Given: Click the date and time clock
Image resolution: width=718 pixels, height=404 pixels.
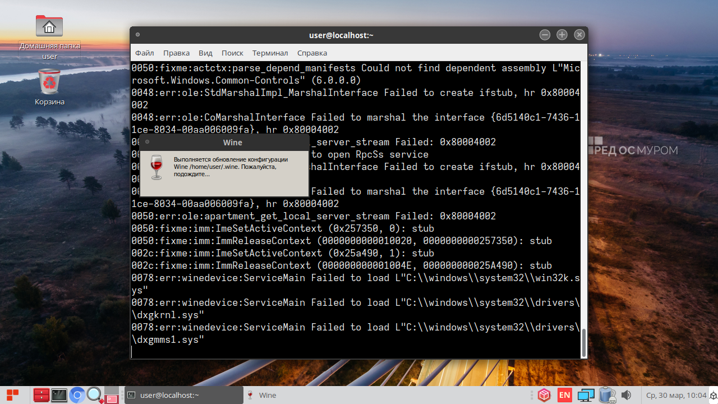Looking at the screenshot, I should pyautogui.click(x=676, y=395).
